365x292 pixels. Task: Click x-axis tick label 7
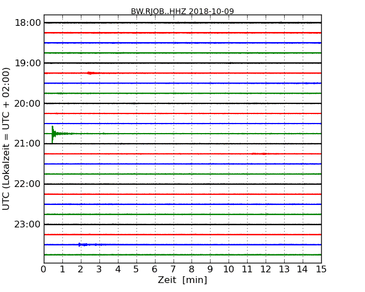(x=173, y=269)
